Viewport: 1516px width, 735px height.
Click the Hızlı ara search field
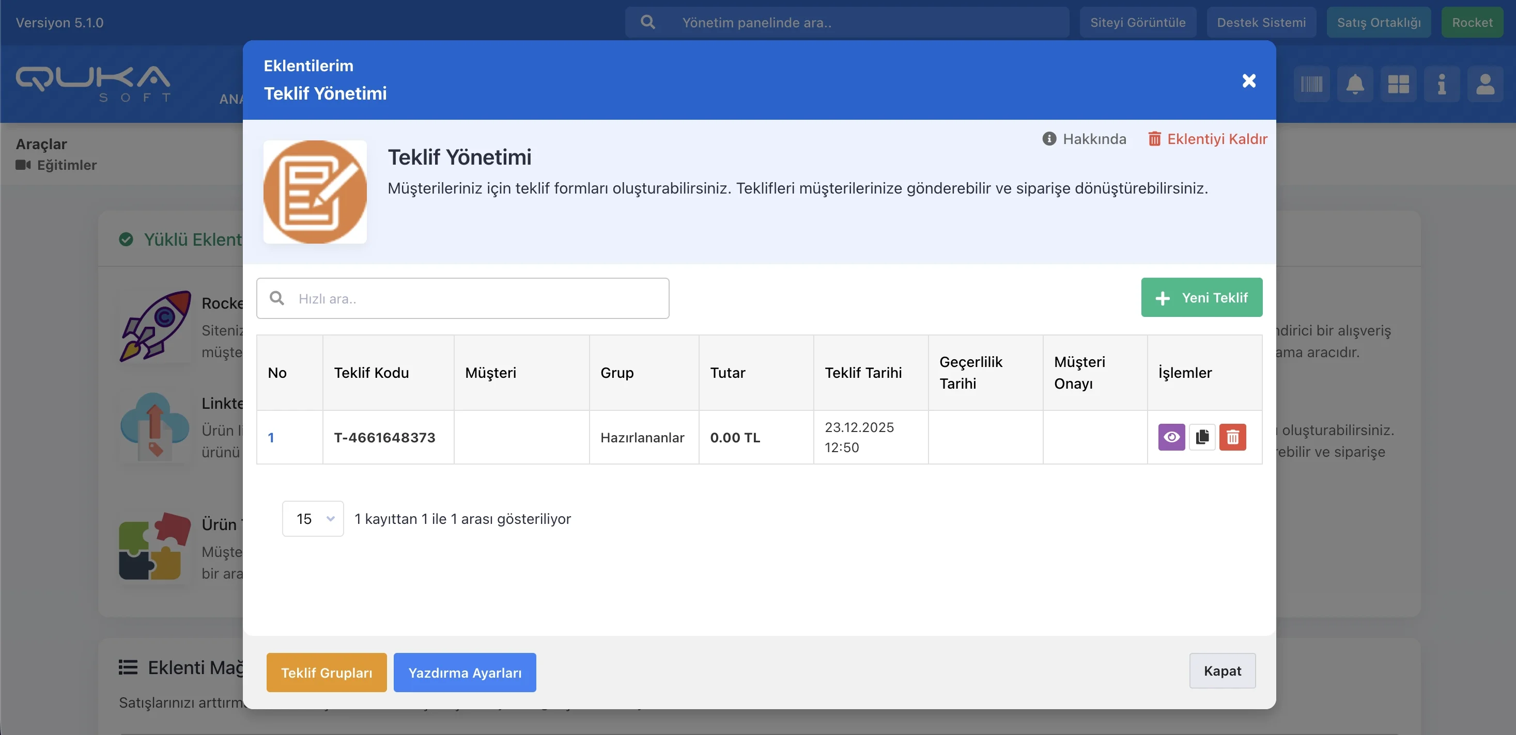[462, 299]
